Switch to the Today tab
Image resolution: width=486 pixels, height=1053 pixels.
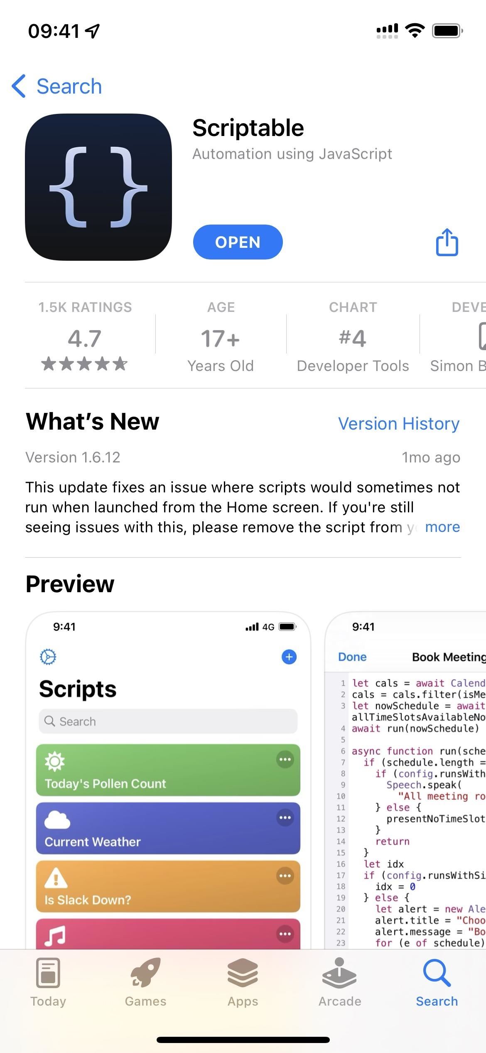(48, 982)
